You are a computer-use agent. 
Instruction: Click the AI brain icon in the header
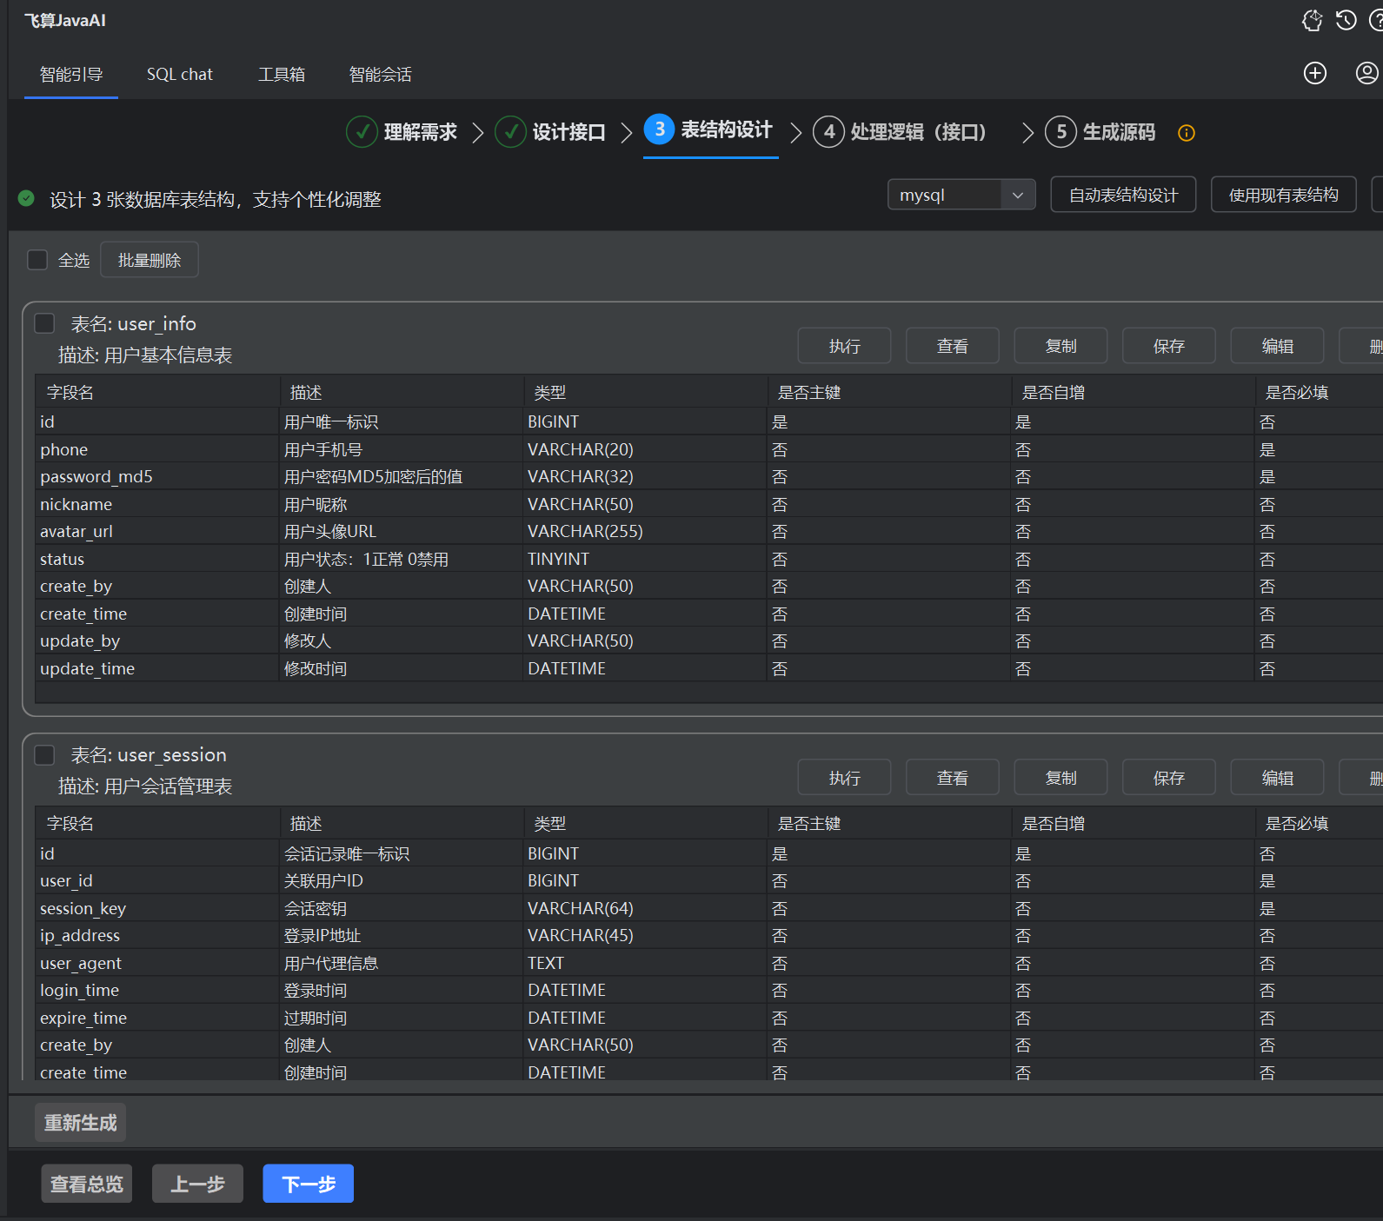click(x=1312, y=21)
